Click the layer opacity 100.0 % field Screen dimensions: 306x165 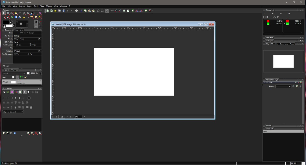(x=34, y=73)
